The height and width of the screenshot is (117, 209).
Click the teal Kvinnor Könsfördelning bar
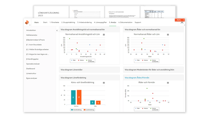click(73, 97)
